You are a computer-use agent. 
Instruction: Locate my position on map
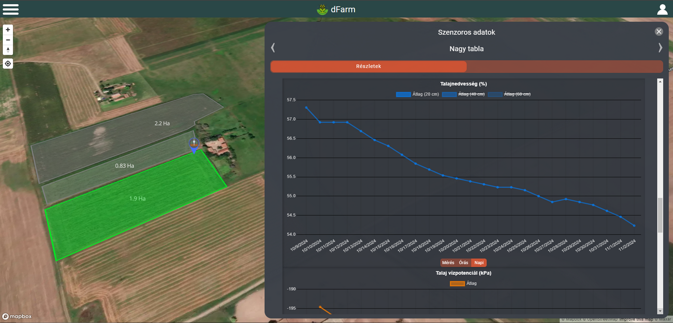[x=8, y=64]
